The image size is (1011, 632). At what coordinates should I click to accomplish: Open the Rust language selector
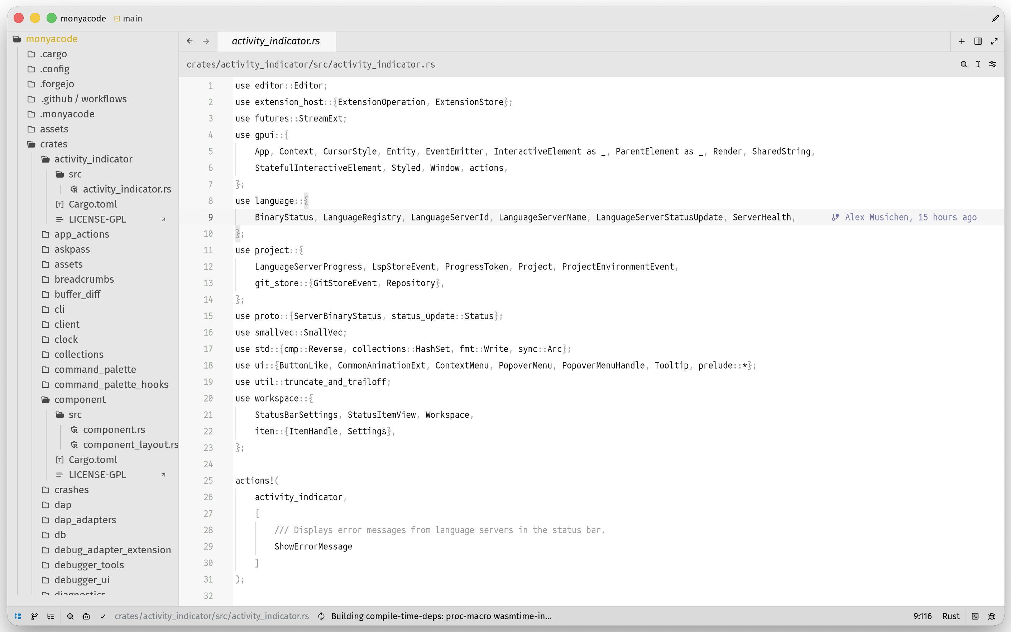[x=951, y=616]
